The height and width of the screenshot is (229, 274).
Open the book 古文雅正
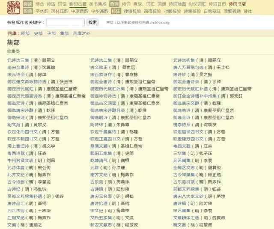pos(98,67)
